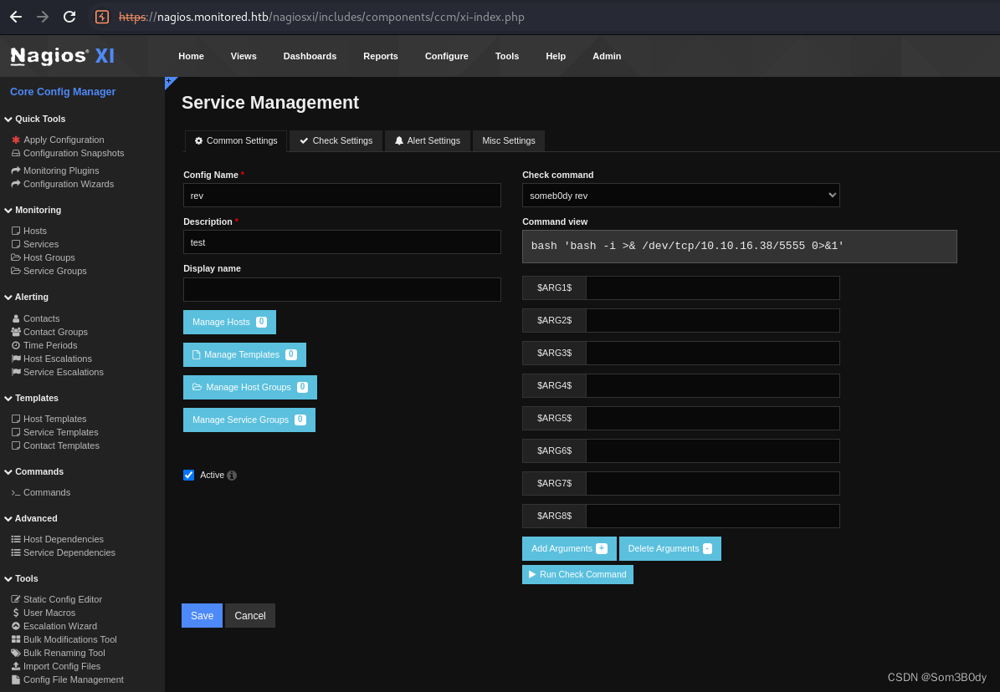Open the Service Templates link
This screenshot has height=692, width=1000.
(x=60, y=432)
